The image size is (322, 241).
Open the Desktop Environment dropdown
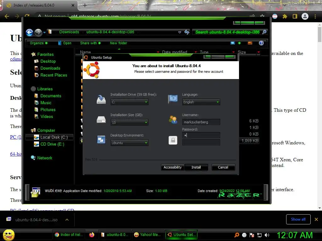pyautogui.click(x=129, y=143)
